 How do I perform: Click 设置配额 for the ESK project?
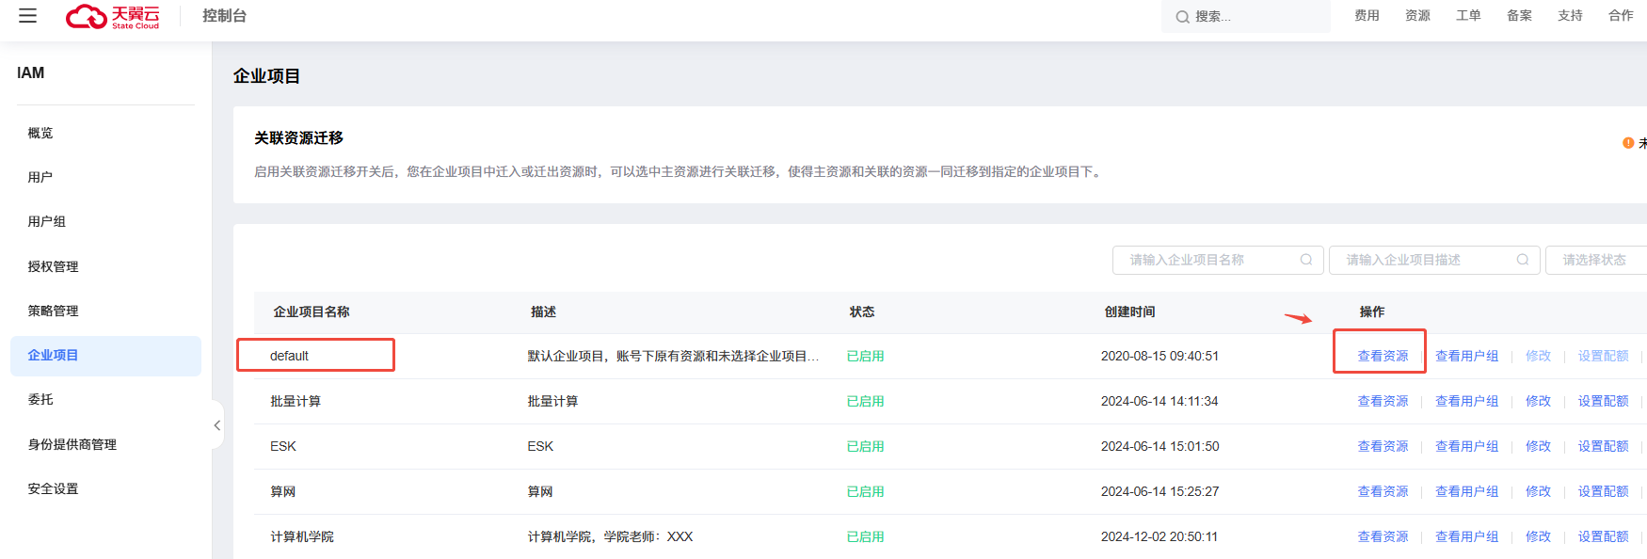(x=1603, y=446)
